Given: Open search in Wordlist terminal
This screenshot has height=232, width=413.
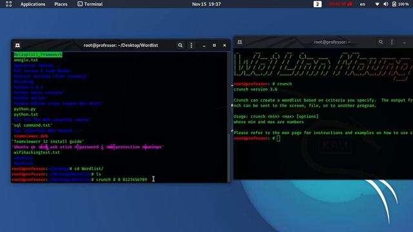Looking at the screenshot, I should point(180,45).
